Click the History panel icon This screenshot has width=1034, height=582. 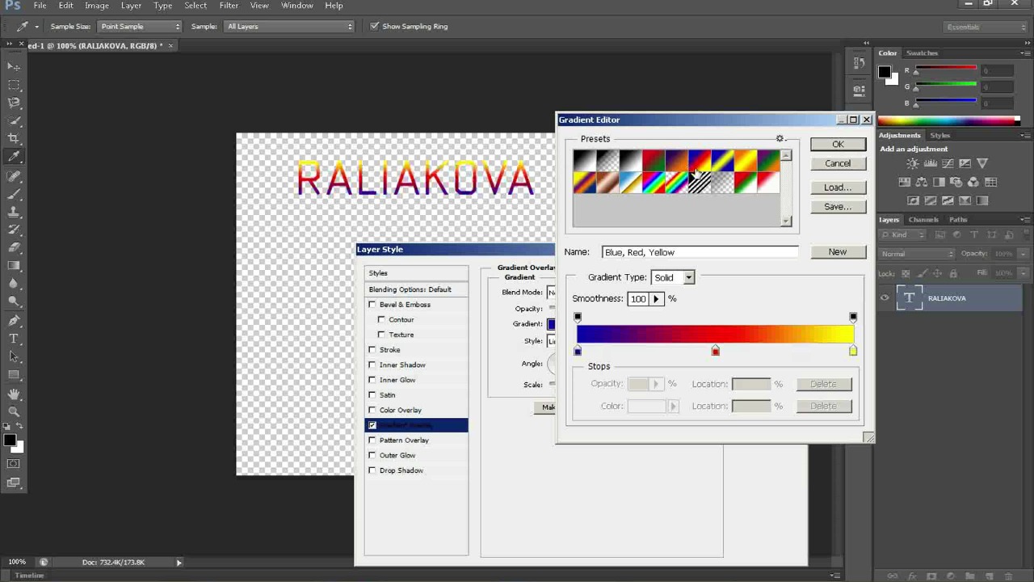tap(859, 63)
